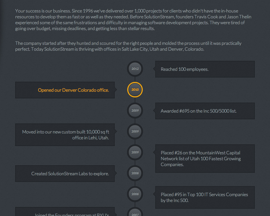Viewport: 270px width, 216px height.
Task: Select the 2007 timeline marker at the bottom
Action: pos(135,213)
